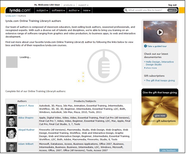Click the down arrow in author carousel
The height and width of the screenshot is (154, 186).
pyautogui.click(x=83, y=77)
